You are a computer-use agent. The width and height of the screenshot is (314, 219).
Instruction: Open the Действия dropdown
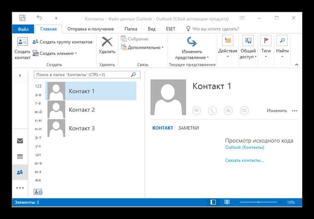click(227, 47)
